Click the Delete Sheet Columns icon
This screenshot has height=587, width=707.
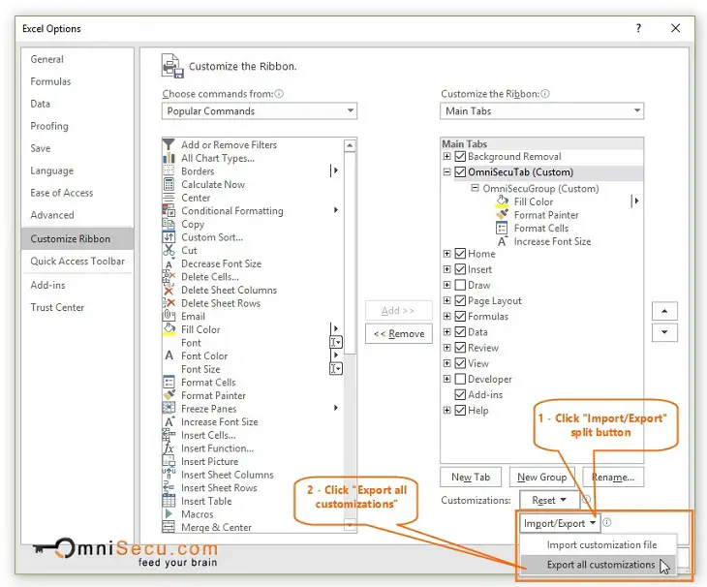169,290
